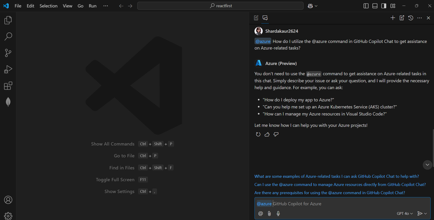The width and height of the screenshot is (434, 220).
Task: Open the MongoDB leaf icon view
Action: (x=8, y=102)
